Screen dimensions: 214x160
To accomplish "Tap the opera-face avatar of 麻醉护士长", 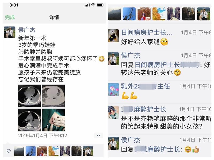I will point(114,113).
